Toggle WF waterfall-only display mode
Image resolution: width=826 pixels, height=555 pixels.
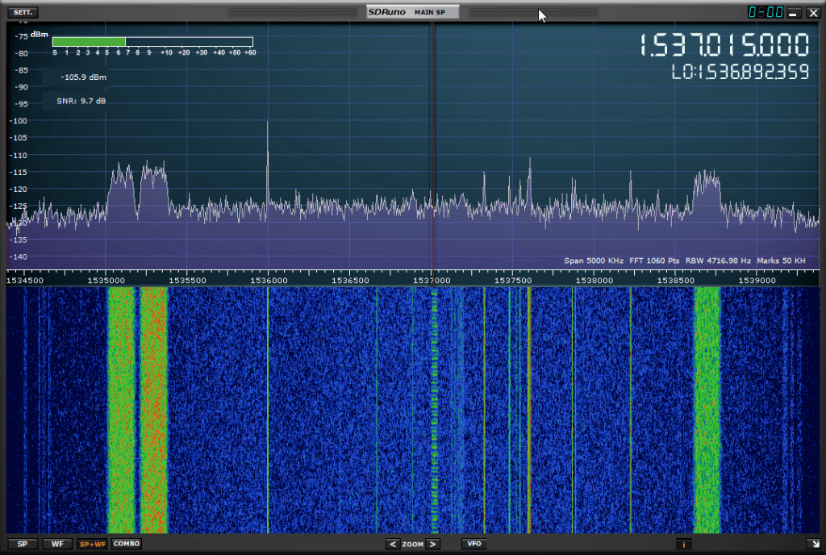(56, 544)
